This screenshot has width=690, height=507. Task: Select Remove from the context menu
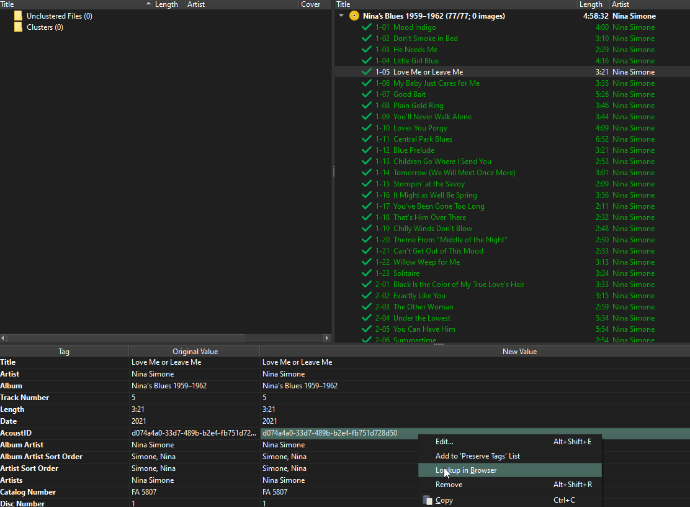click(x=449, y=485)
